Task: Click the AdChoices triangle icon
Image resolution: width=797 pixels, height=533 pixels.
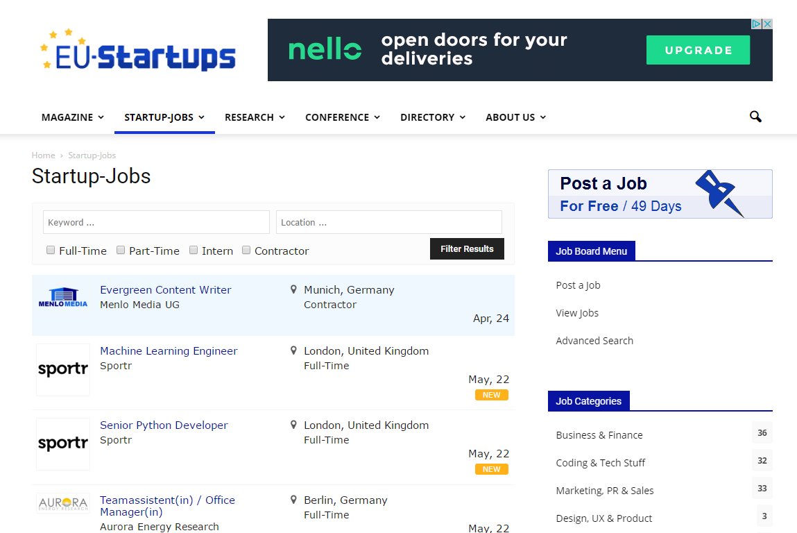Action: pyautogui.click(x=757, y=24)
